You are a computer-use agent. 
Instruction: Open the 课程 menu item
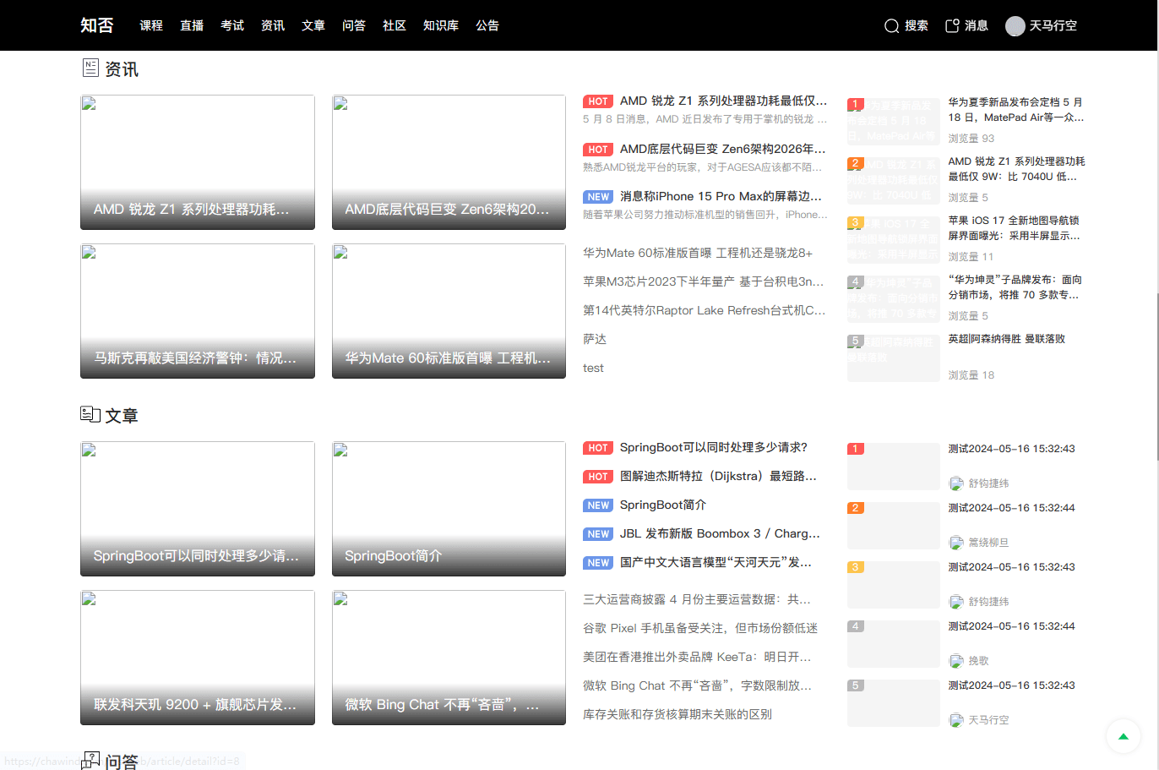tap(151, 25)
